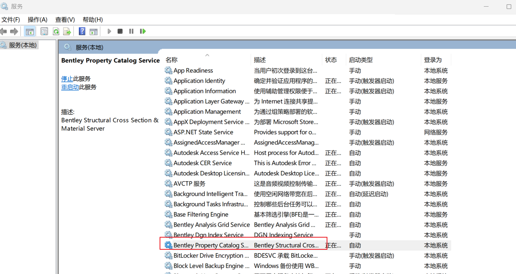Click the Back arrow toolbar icon

(x=4, y=31)
